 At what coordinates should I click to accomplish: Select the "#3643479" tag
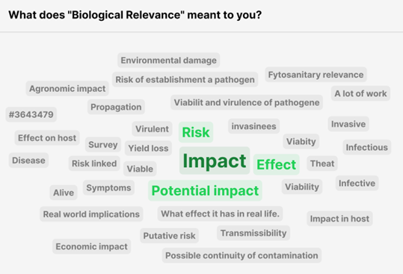pyautogui.click(x=31, y=114)
